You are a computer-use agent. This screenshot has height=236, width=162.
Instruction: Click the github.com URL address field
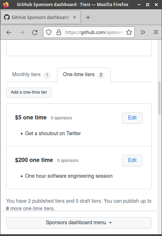coord(94,32)
